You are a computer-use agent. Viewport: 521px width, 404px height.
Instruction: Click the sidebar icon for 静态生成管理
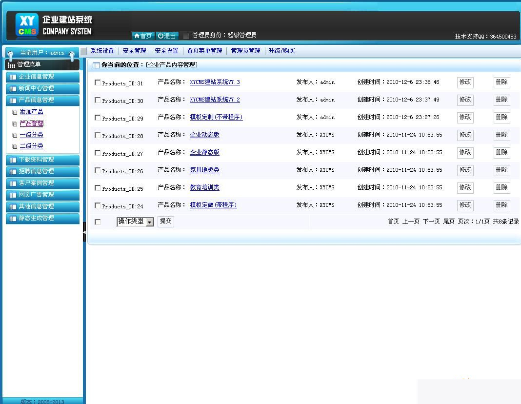pyautogui.click(x=12, y=219)
